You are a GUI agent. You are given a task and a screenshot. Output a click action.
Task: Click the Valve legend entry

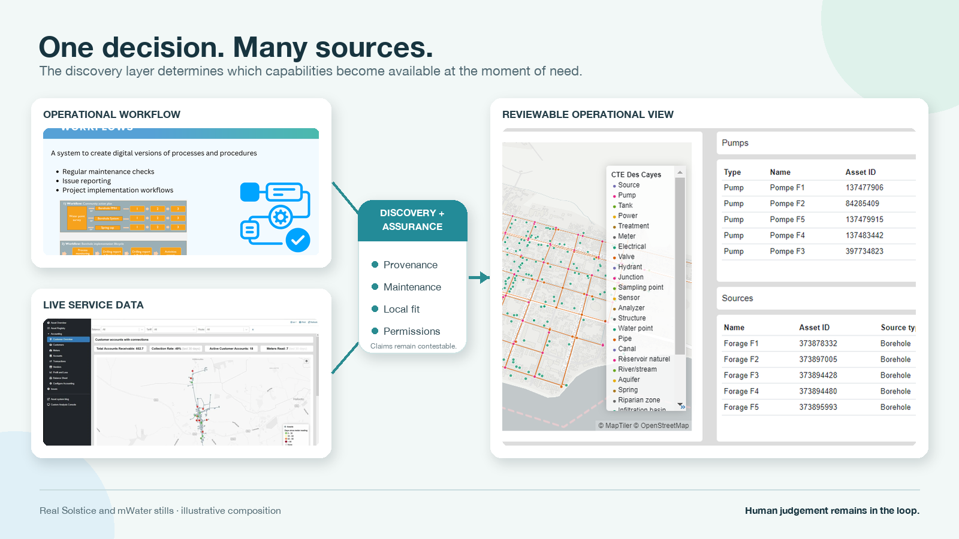(623, 256)
